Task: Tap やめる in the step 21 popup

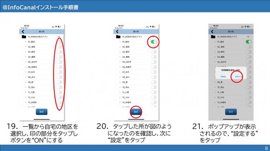Action: [x=223, y=77]
